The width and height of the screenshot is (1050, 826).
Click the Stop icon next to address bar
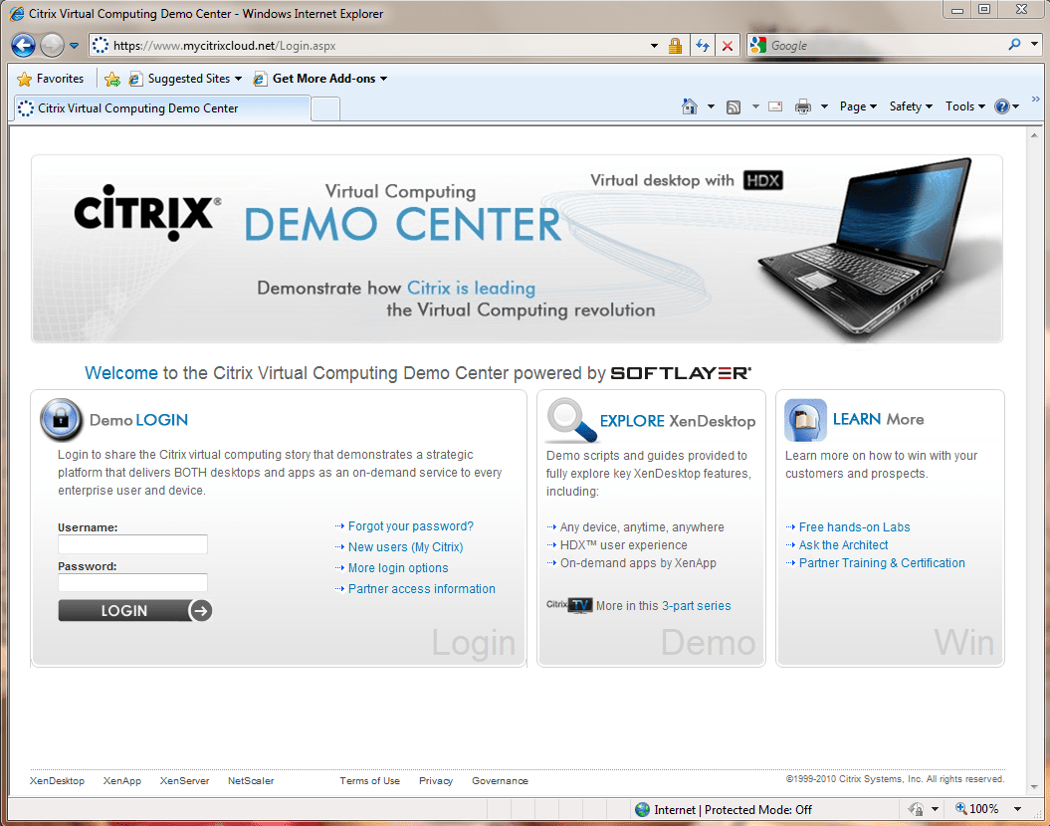coord(728,45)
